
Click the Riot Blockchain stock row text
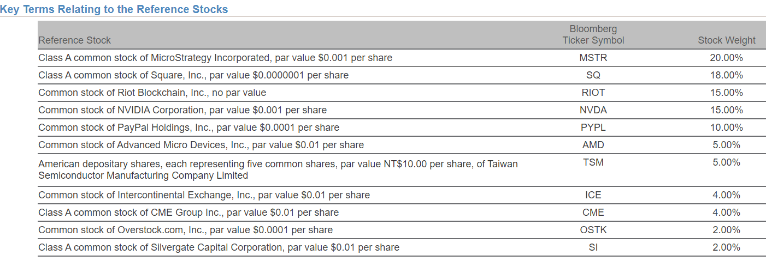point(152,93)
